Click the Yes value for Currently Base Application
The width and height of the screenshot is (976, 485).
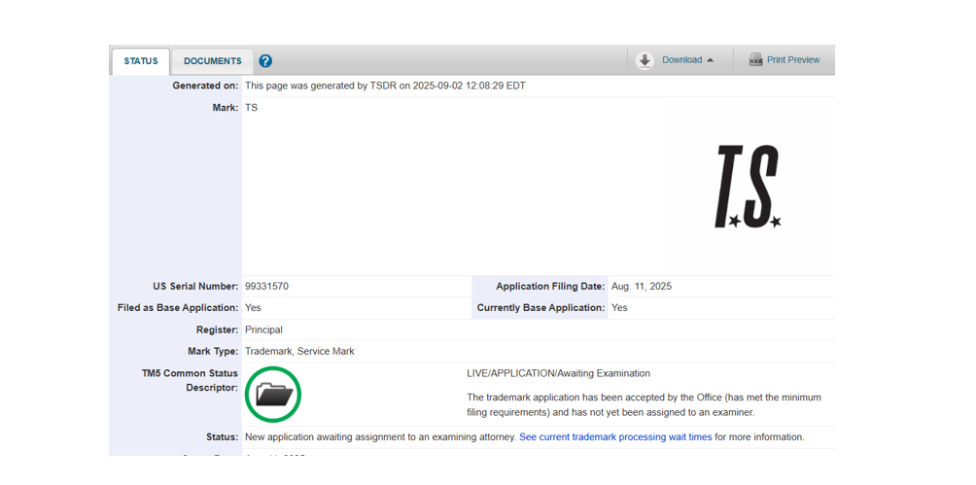click(x=619, y=308)
